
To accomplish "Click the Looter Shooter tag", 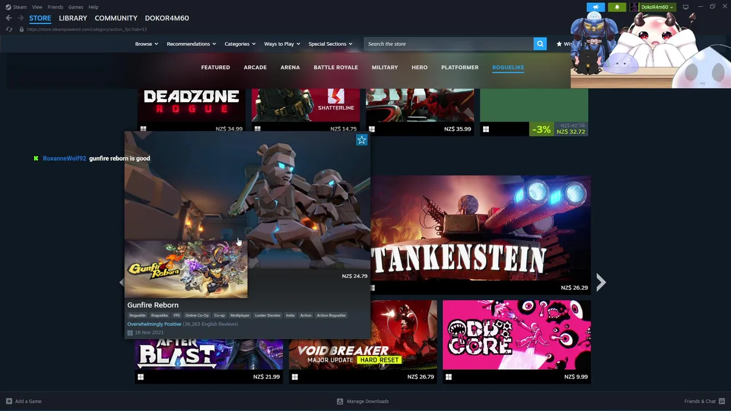I will coord(268,315).
